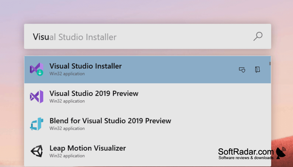Click "Win32 application" under Visual Studio Installer
The height and width of the screenshot is (167, 293).
67,74
